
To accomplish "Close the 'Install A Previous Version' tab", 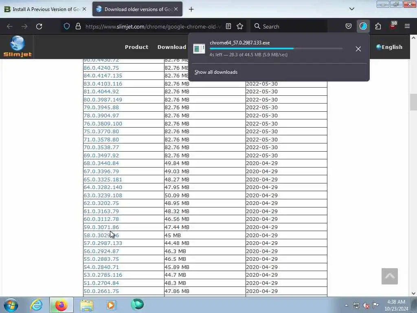I will 84,9.
